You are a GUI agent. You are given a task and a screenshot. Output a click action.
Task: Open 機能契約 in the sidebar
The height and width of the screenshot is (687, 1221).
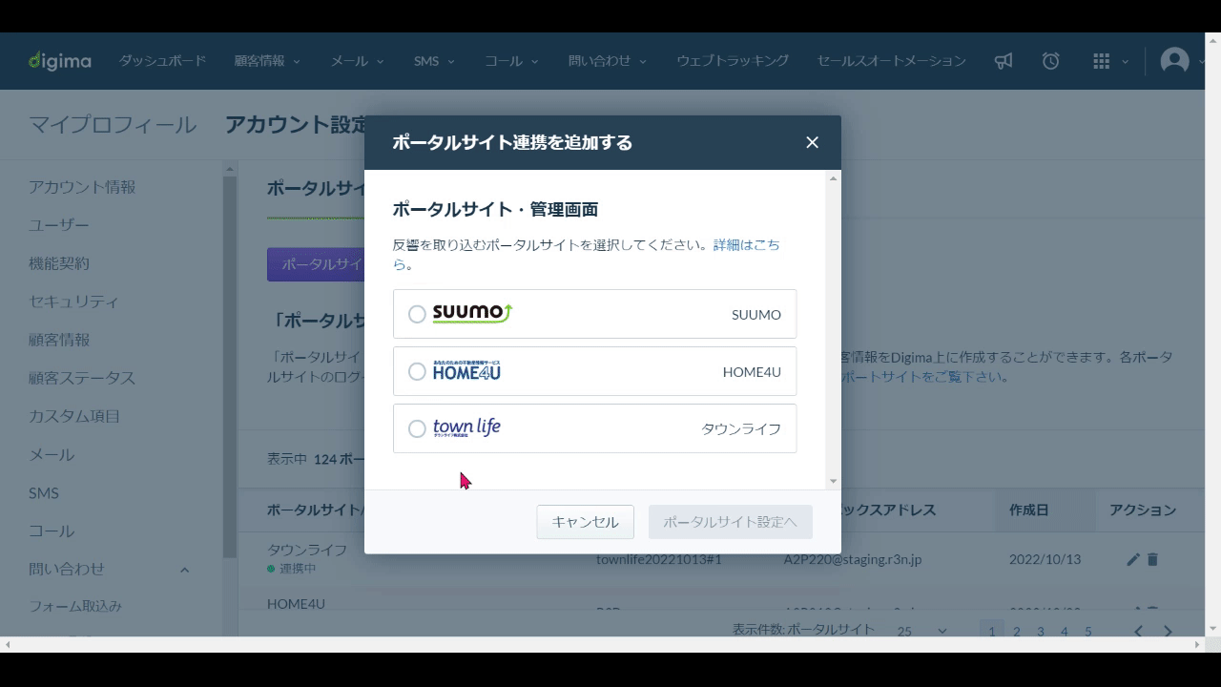click(59, 263)
